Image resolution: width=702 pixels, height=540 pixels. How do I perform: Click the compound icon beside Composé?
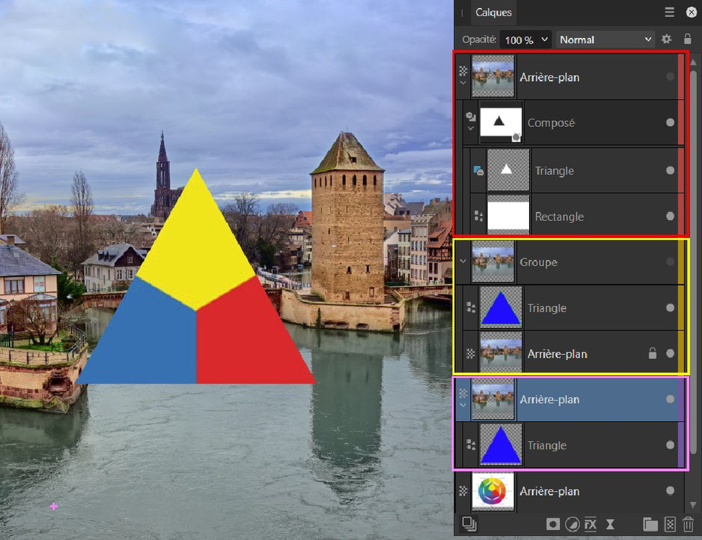pos(470,117)
